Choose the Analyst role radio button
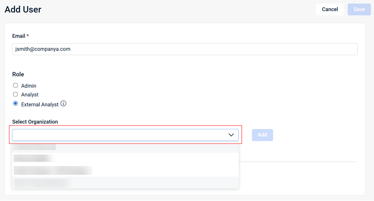The image size is (374, 201). 15,94
